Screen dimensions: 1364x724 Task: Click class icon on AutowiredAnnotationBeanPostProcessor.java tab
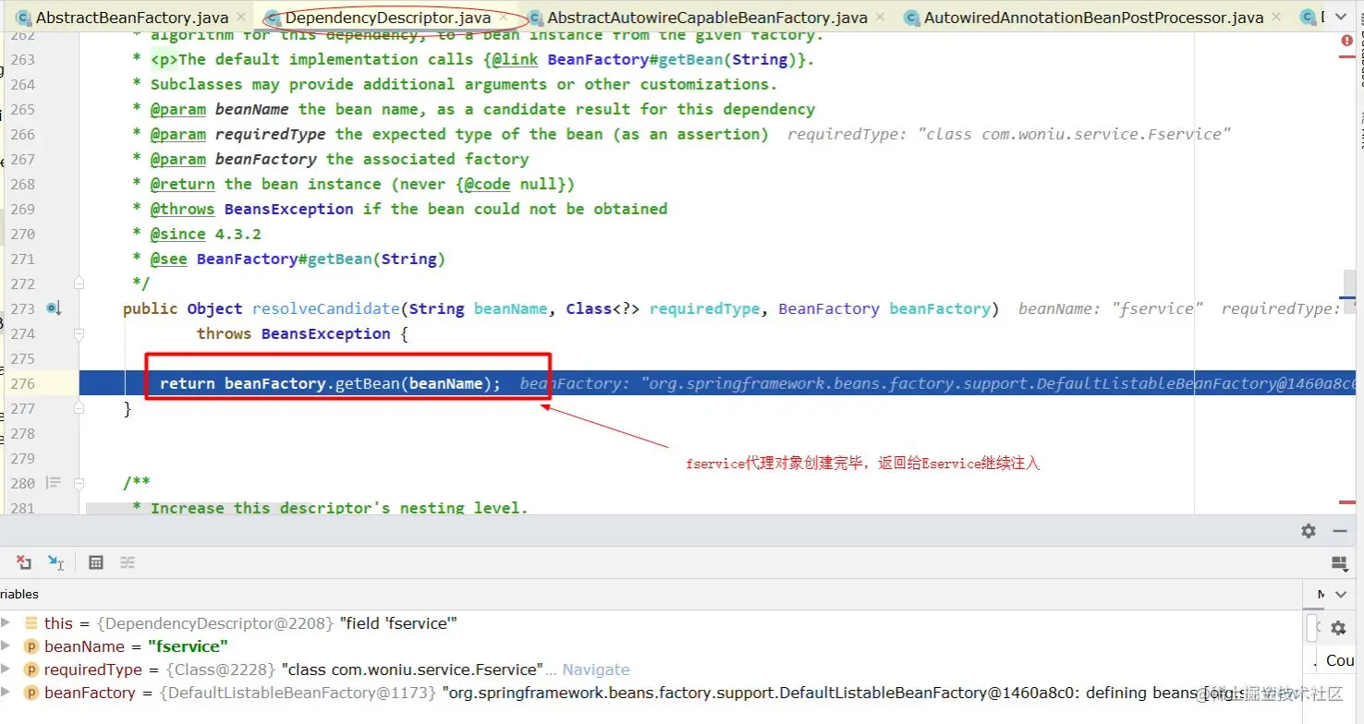click(912, 18)
